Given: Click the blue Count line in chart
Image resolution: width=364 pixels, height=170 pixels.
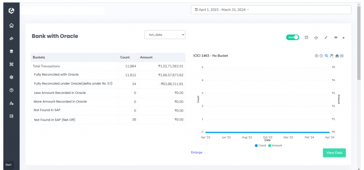Looking at the screenshot, I should pyautogui.click(x=267, y=133).
